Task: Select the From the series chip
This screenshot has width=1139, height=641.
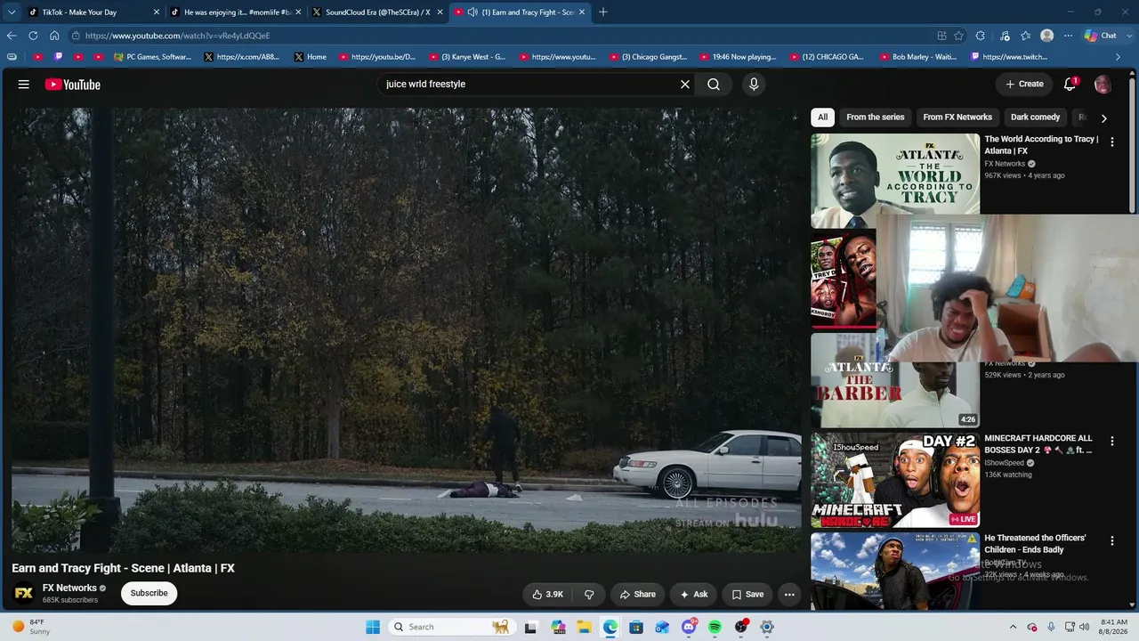Action: click(x=876, y=118)
